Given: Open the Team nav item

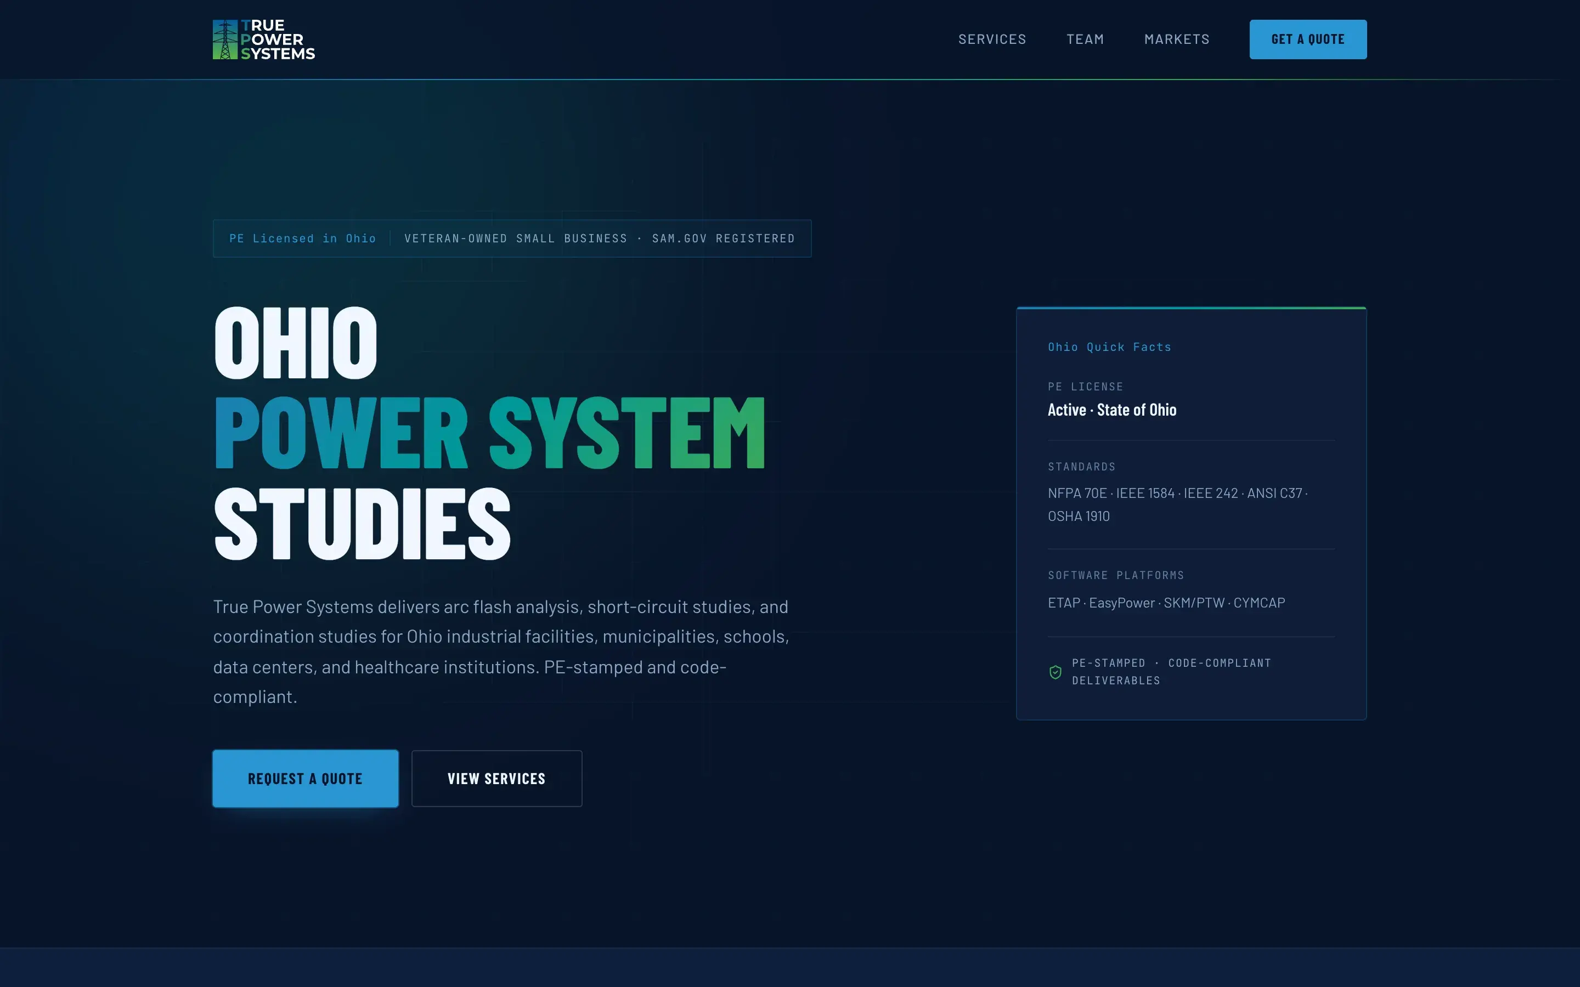Looking at the screenshot, I should pyautogui.click(x=1085, y=39).
